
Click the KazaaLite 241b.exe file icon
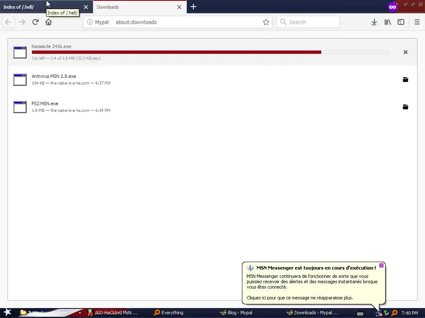tap(20, 53)
